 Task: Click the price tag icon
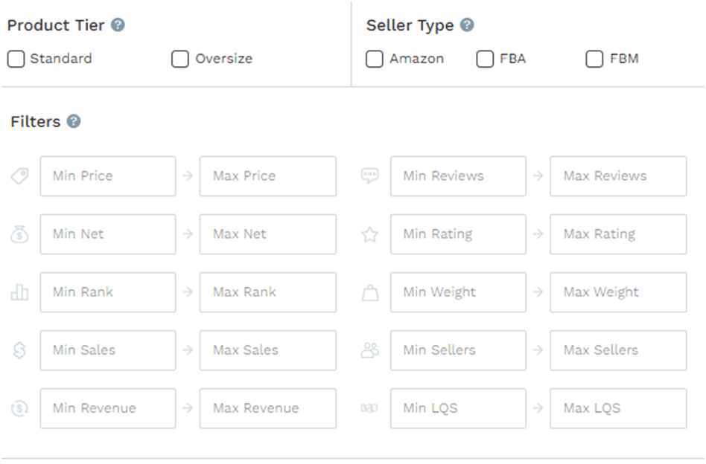(x=19, y=175)
